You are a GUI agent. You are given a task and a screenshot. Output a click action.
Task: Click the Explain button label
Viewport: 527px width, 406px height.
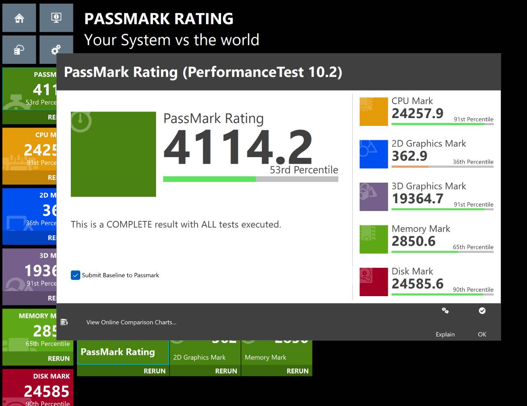445,334
